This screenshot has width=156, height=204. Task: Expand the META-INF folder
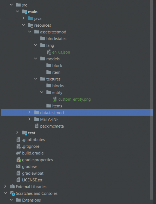[29, 119]
